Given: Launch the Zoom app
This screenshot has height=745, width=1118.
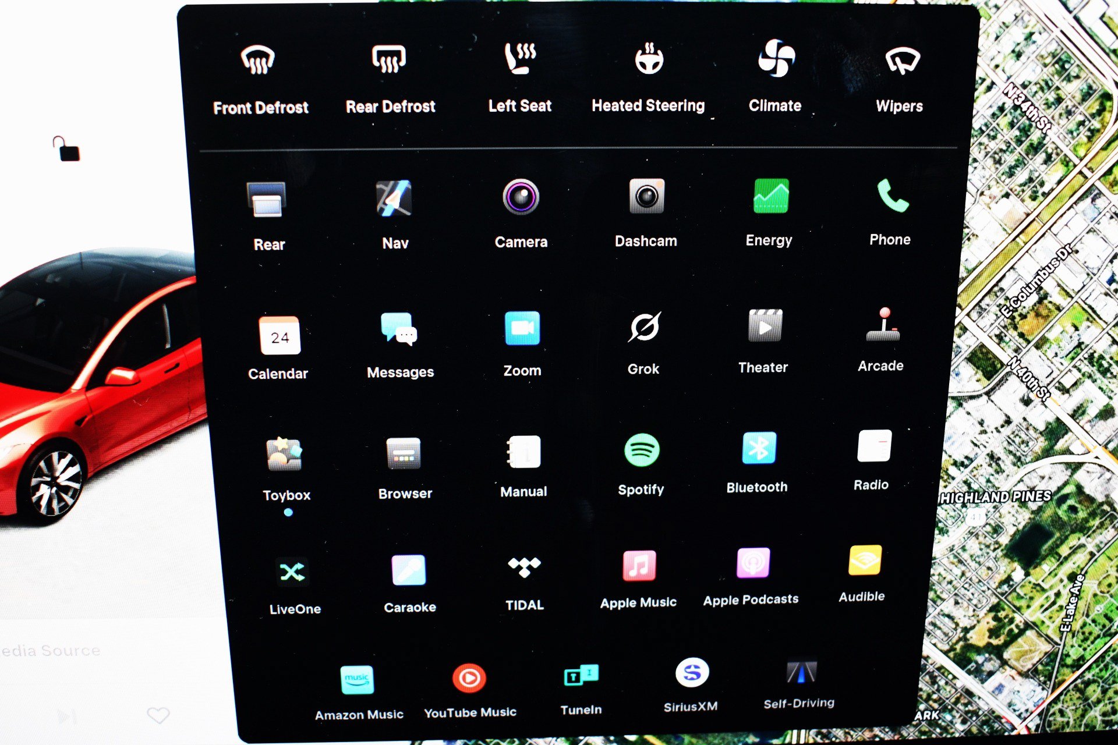Looking at the screenshot, I should click(x=522, y=344).
